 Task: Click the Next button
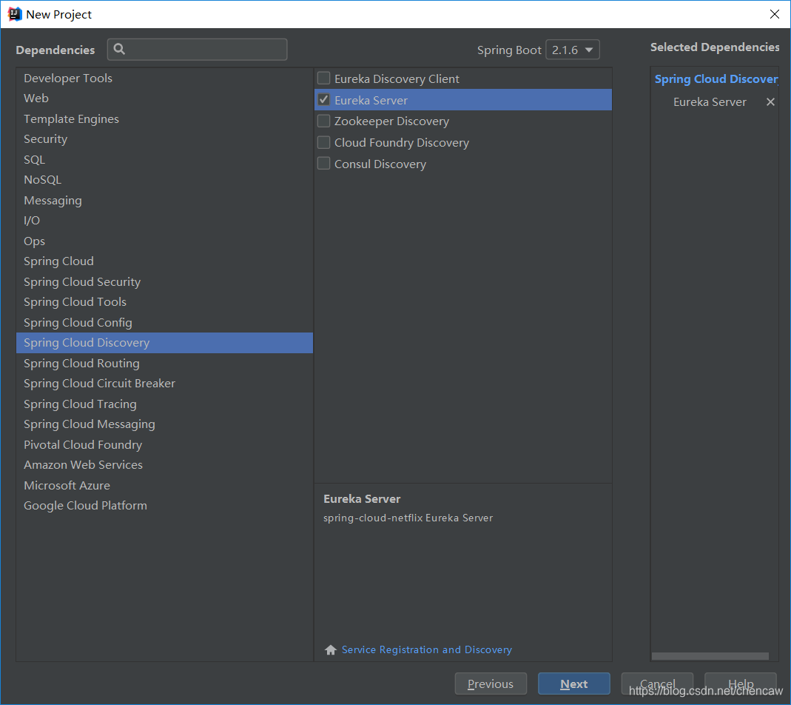pos(573,684)
